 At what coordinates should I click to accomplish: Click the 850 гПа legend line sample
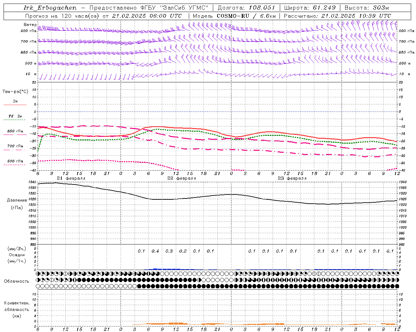pos(15,135)
